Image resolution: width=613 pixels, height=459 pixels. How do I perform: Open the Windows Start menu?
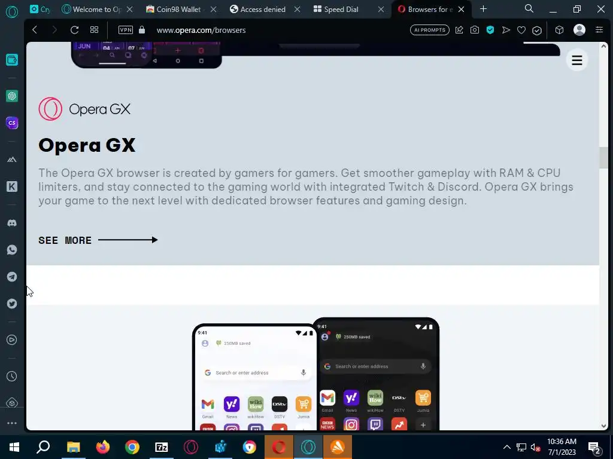pos(14,447)
